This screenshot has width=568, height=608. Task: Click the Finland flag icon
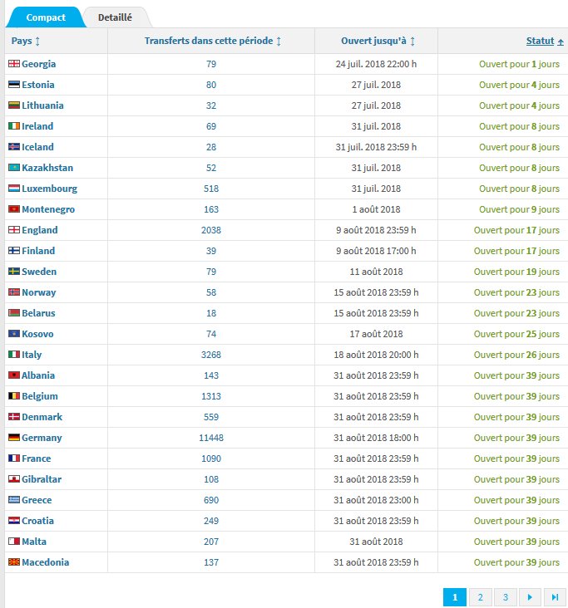tap(14, 251)
